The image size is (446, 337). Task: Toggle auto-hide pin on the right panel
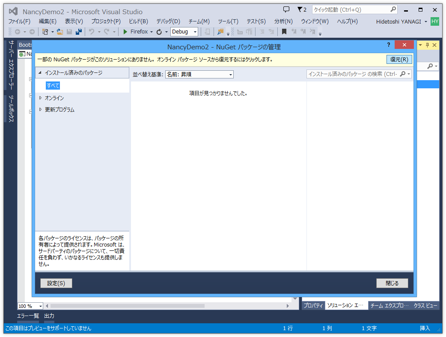tap(427, 45)
